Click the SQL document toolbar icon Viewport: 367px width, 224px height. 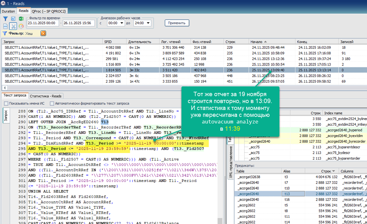[x=5, y=26]
